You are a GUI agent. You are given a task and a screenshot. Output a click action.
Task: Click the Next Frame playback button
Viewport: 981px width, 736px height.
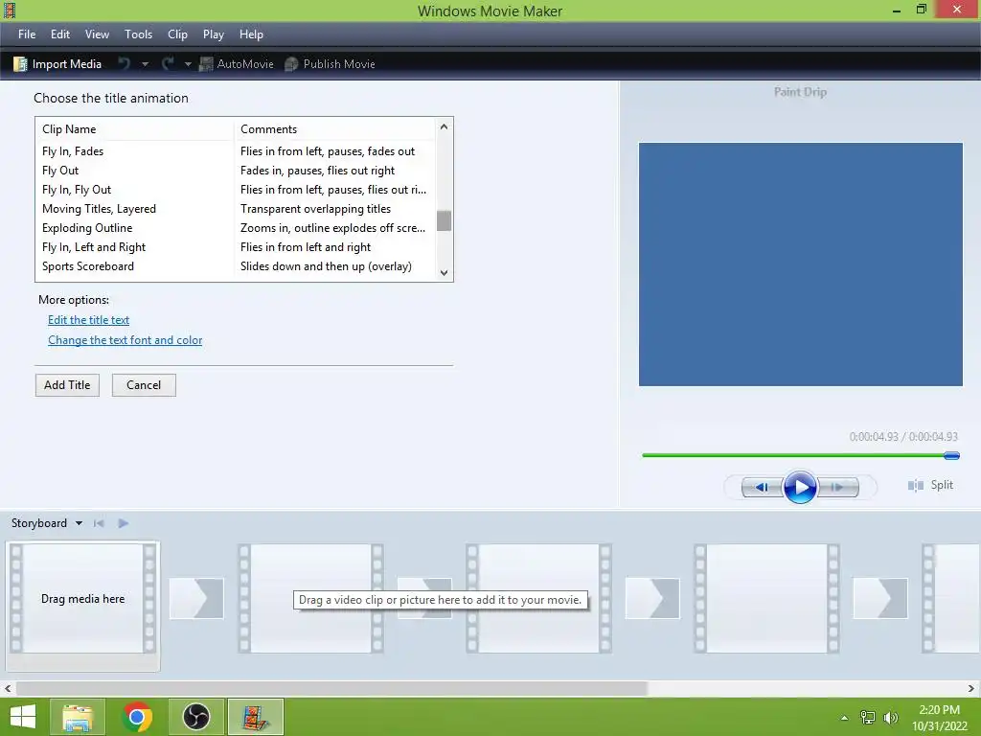pyautogui.click(x=838, y=487)
